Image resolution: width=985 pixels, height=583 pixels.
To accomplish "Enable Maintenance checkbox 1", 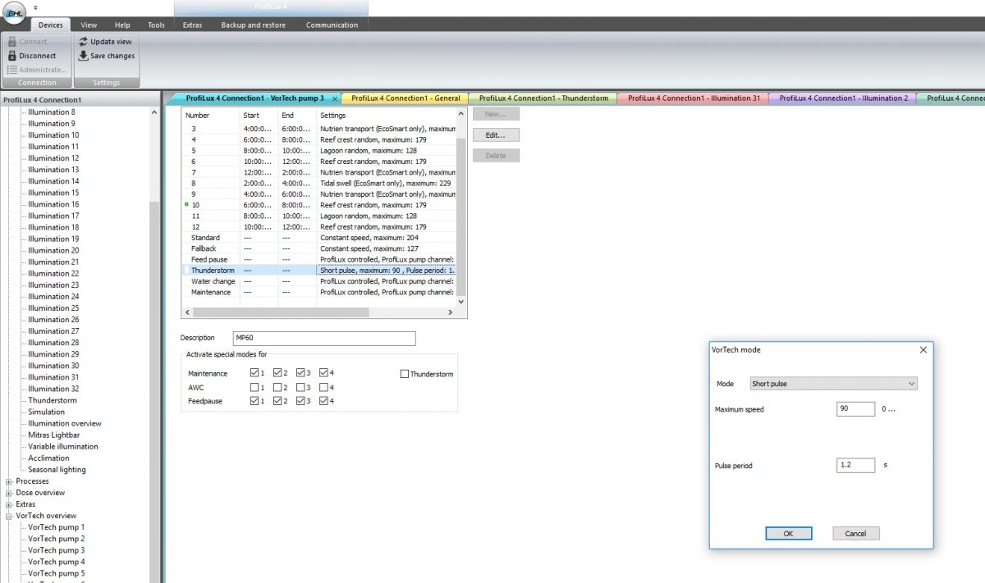I will (x=254, y=373).
